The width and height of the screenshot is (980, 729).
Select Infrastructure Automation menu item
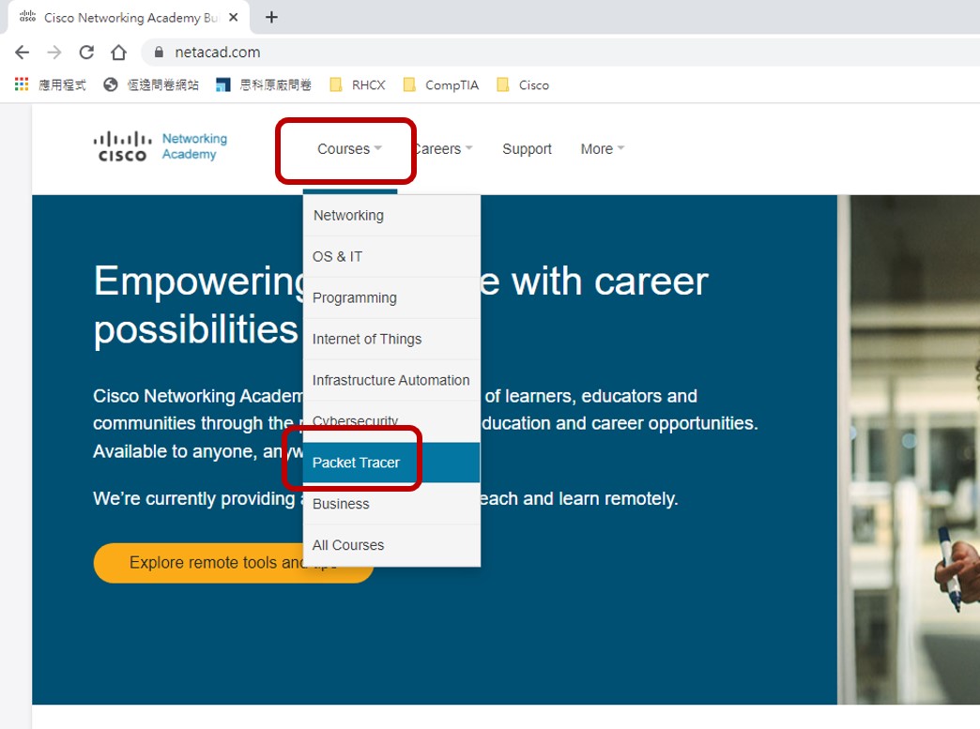point(391,380)
